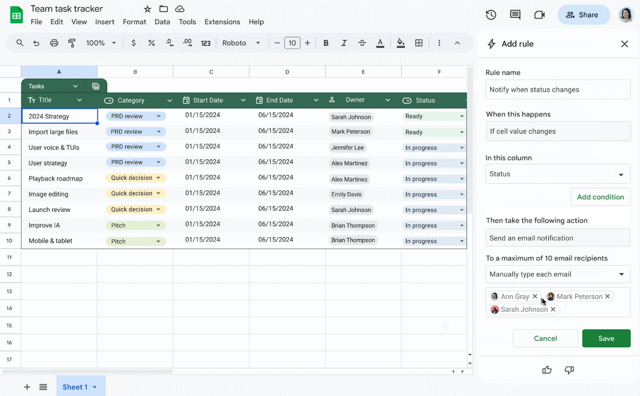
Task: Select the 'Import large files' cell
Action: 59,132
